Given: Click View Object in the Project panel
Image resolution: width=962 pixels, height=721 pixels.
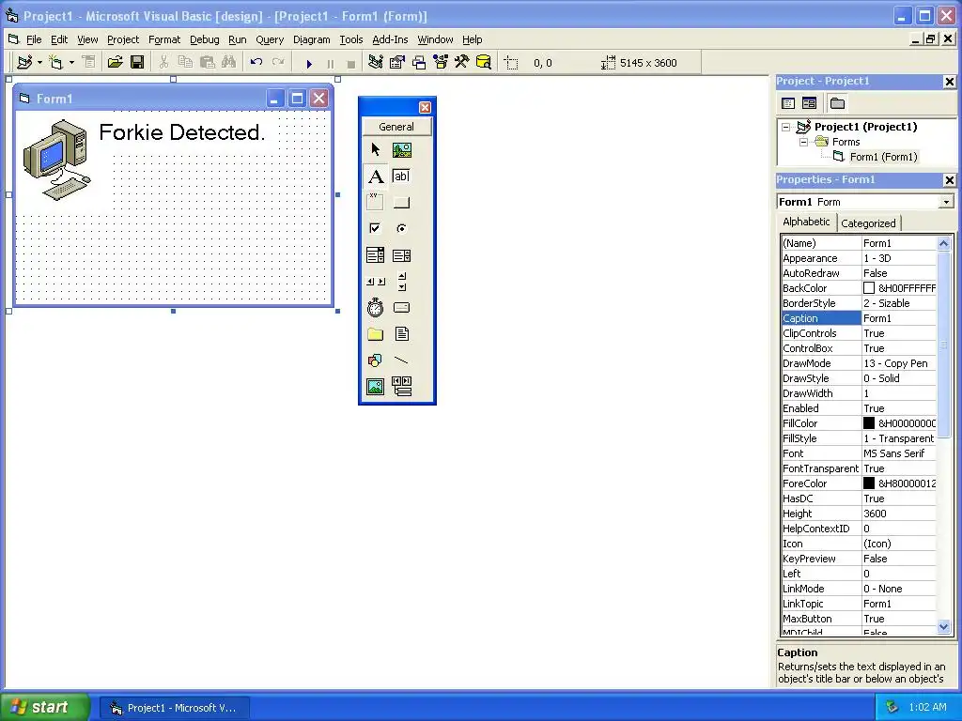Looking at the screenshot, I should 809,103.
